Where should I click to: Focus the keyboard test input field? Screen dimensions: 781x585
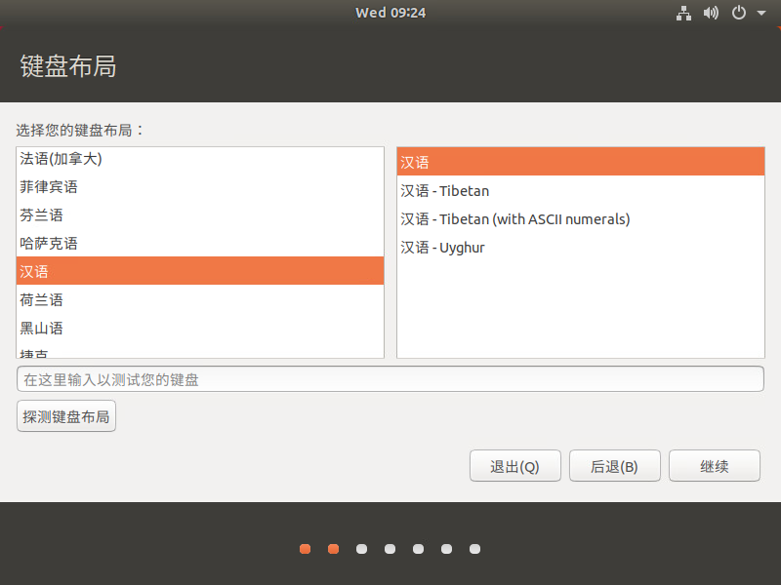(x=390, y=379)
